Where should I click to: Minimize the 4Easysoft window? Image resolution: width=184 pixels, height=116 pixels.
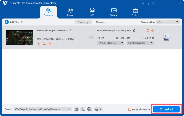tap(168, 3)
